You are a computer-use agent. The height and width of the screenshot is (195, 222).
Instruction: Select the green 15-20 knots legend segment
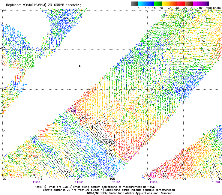(x=158, y=4)
